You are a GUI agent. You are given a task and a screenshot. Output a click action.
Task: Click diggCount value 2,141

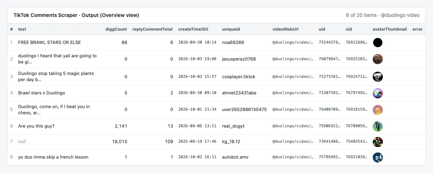[121, 127]
